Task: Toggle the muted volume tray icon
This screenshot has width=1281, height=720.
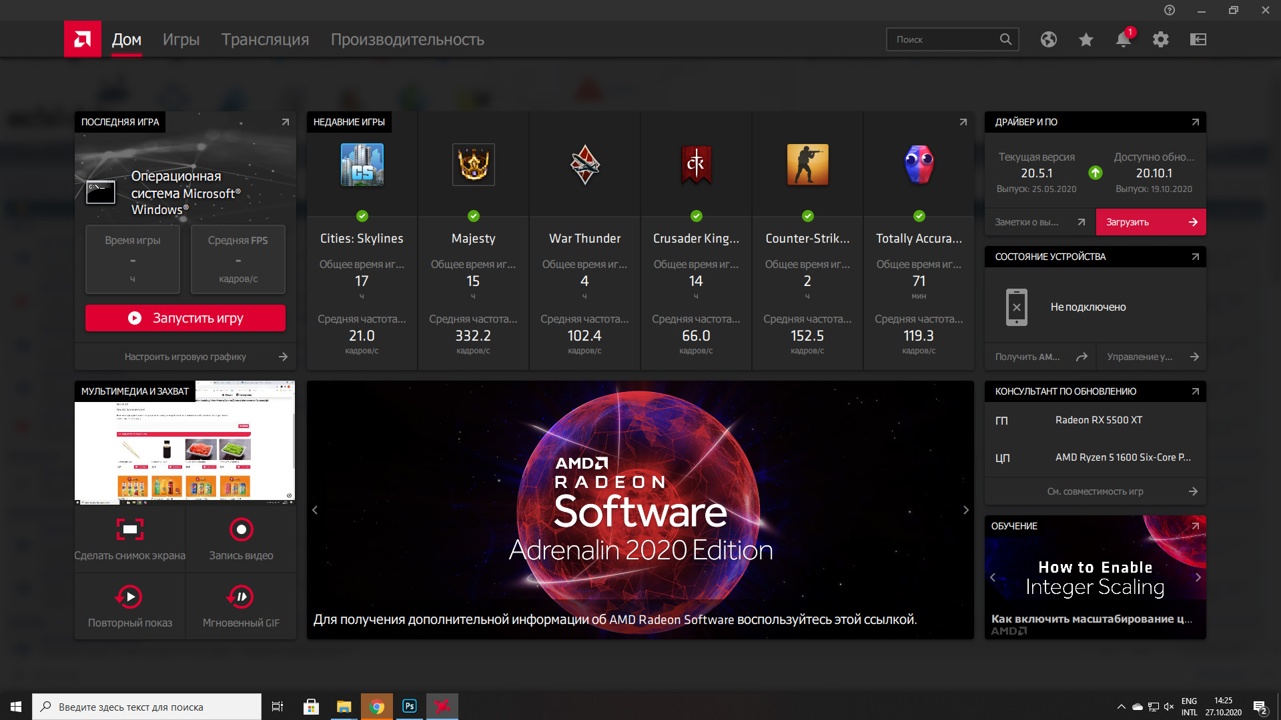Action: coord(1169,707)
